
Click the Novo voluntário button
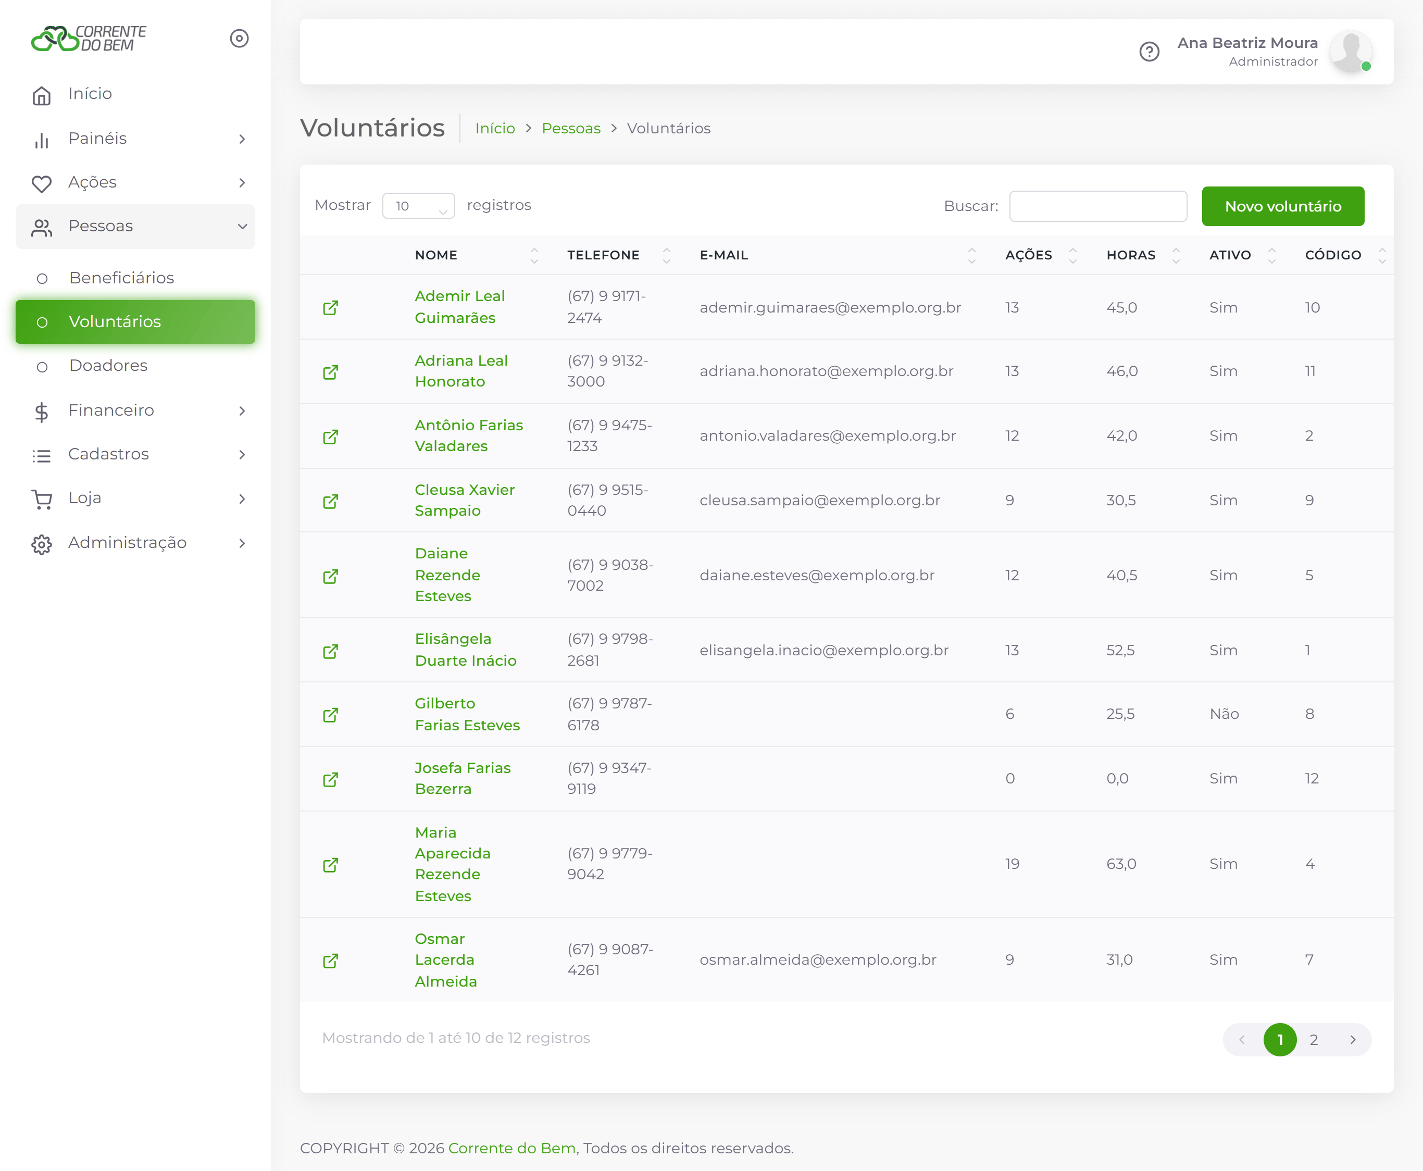(1283, 206)
